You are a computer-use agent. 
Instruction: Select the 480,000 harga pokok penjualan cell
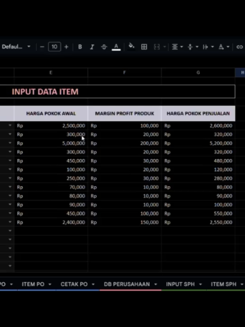pyautogui.click(x=198, y=161)
